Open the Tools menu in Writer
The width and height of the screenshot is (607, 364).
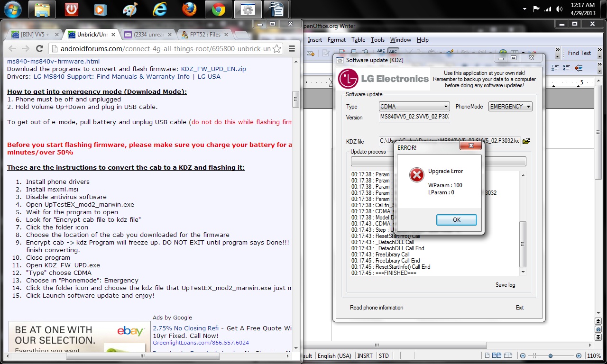[x=377, y=40]
